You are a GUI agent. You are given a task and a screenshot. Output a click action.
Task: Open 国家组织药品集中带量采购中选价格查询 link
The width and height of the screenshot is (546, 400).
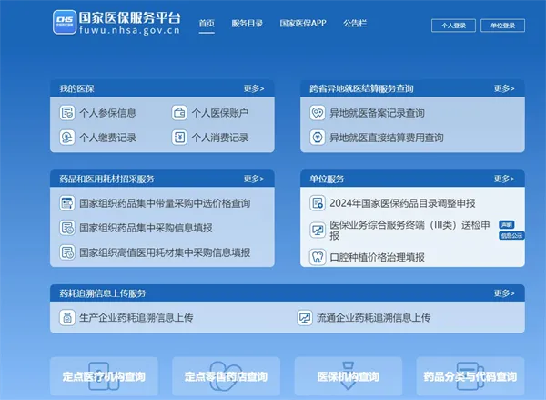tap(165, 203)
